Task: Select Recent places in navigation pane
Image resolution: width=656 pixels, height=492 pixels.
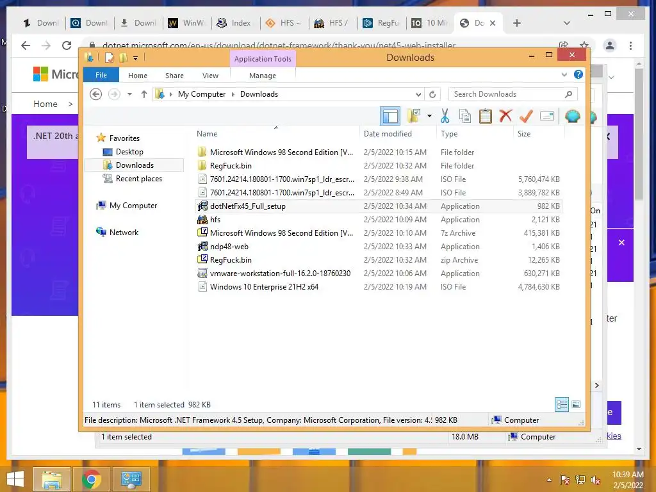Action: click(138, 179)
